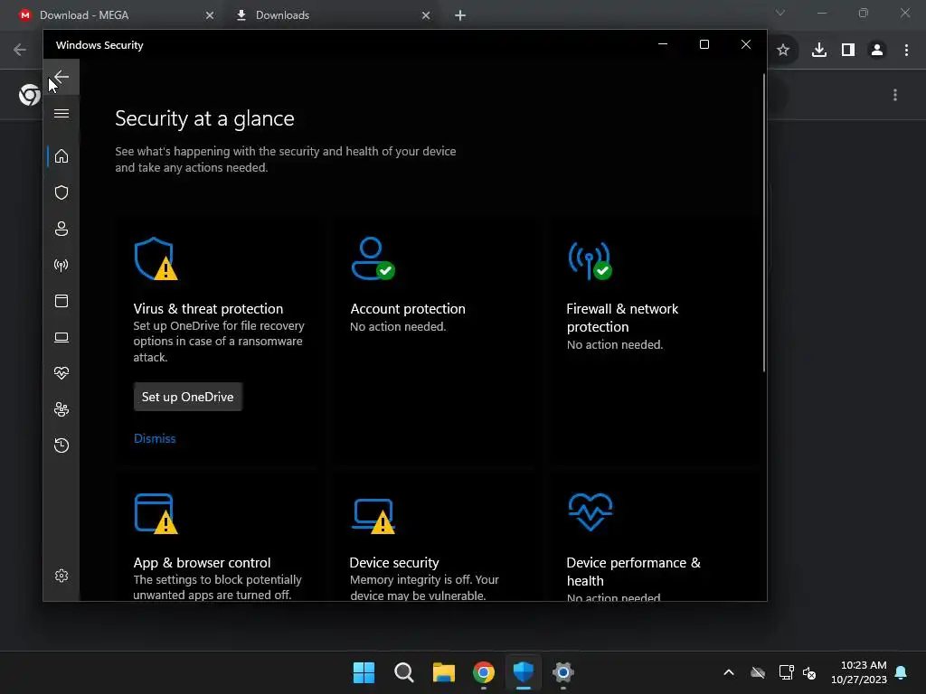Open the Virus & threat protection heading
The image size is (926, 694).
[208, 309]
